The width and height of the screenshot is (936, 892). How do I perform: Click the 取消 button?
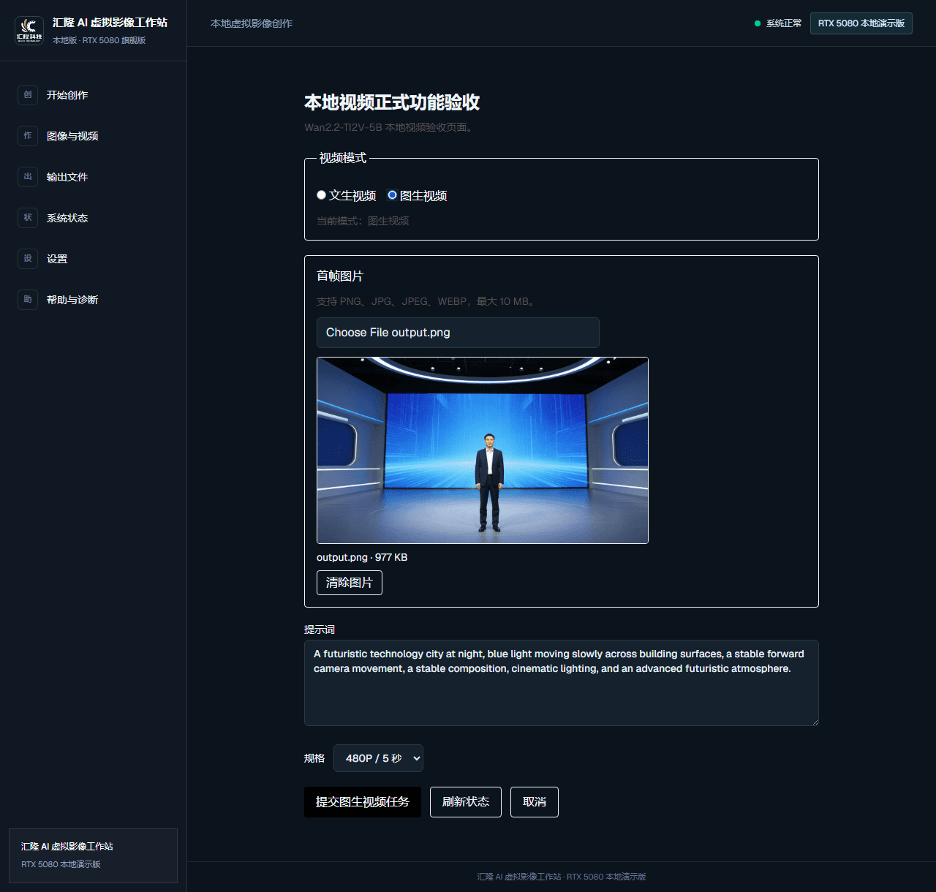535,802
